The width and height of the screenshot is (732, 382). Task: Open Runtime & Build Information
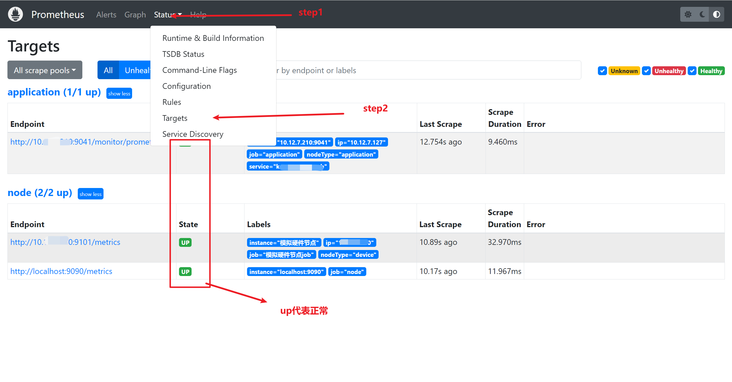(213, 38)
